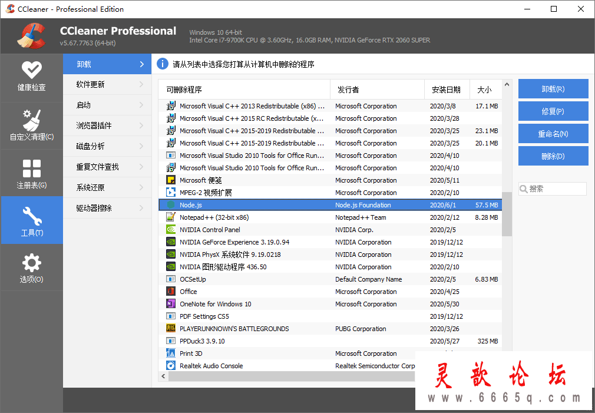This screenshot has height=413, width=595.
Task: Expand chevron next to 软件更新
Action: coord(141,84)
